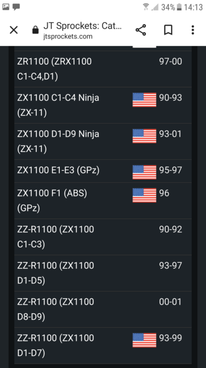Tap the jtsprockets.com URL text
This screenshot has width=206, height=368.
coord(68,36)
